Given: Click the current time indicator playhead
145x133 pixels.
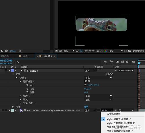Looking at the screenshot, I should tap(139, 63).
